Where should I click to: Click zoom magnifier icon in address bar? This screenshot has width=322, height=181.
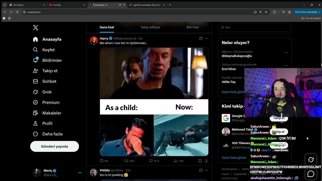(x=260, y=12)
